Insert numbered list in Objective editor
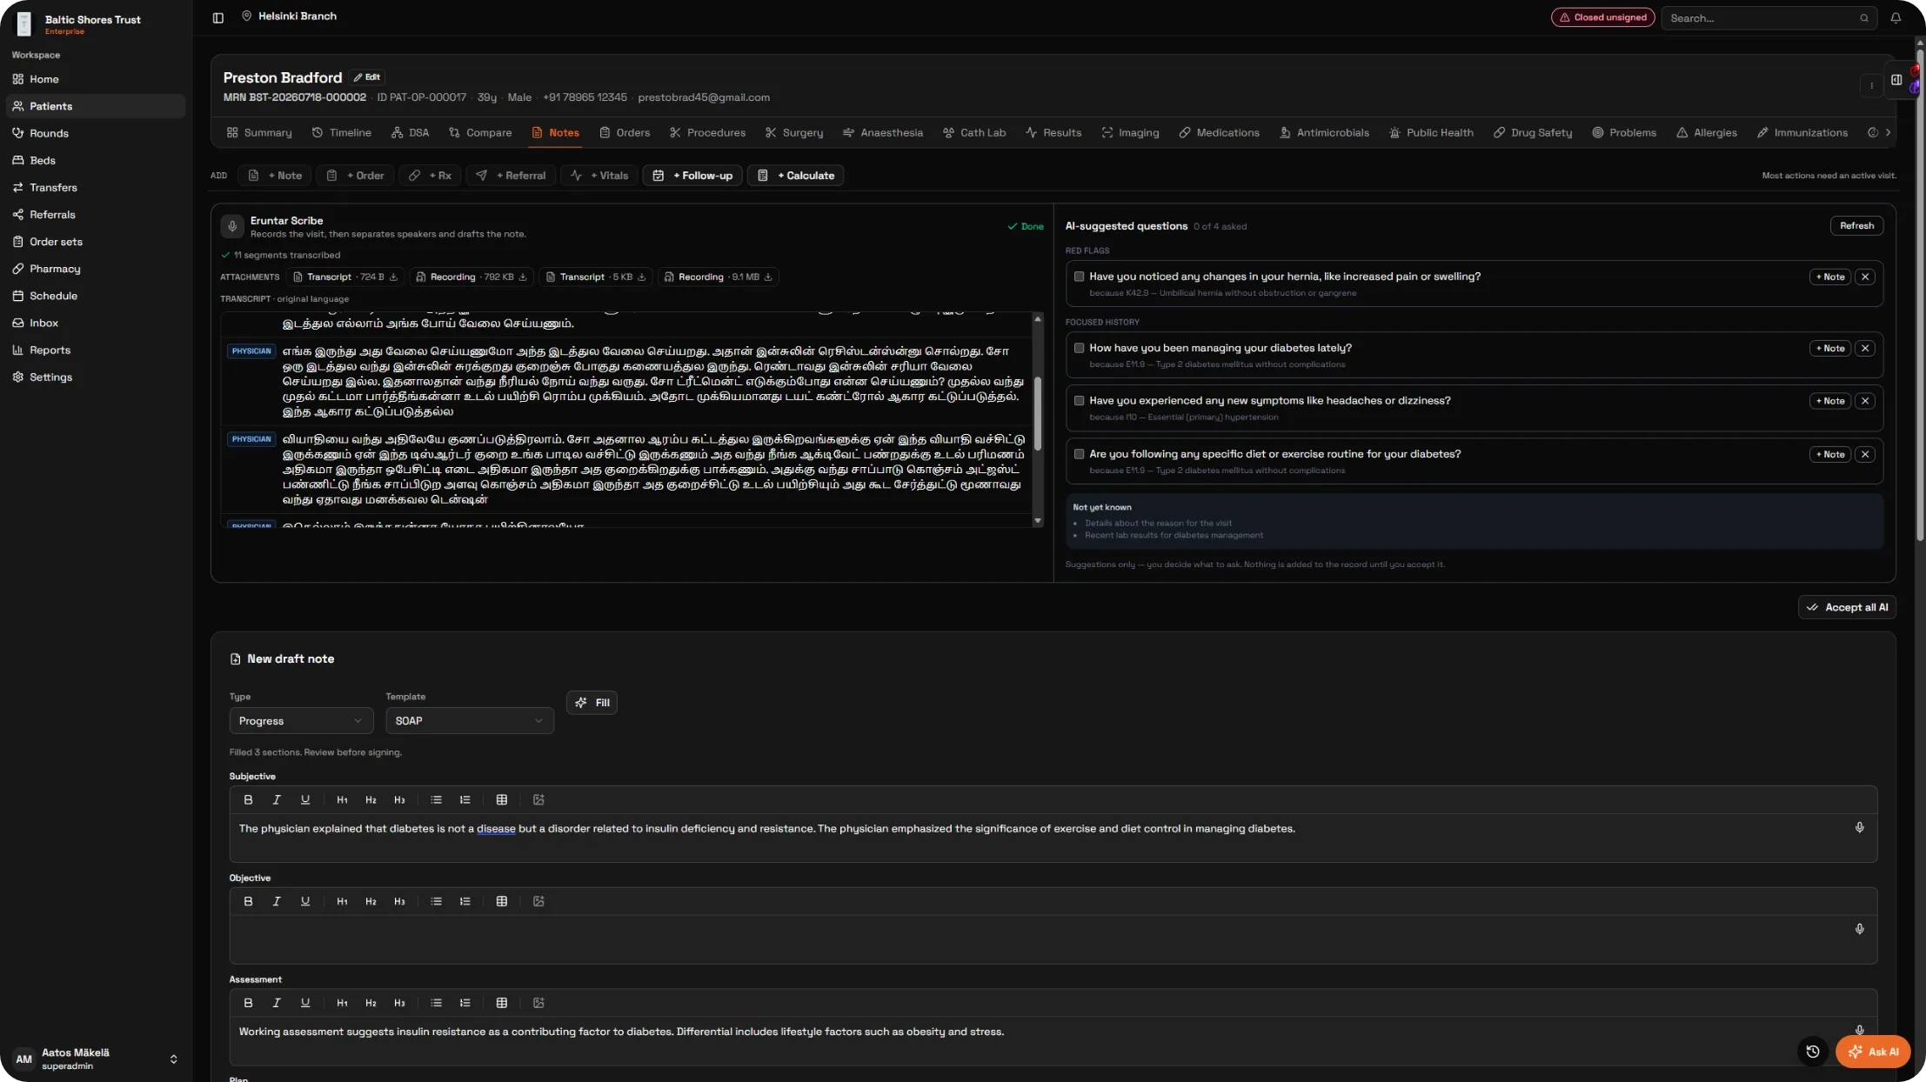This screenshot has height=1082, width=1926. click(x=465, y=901)
